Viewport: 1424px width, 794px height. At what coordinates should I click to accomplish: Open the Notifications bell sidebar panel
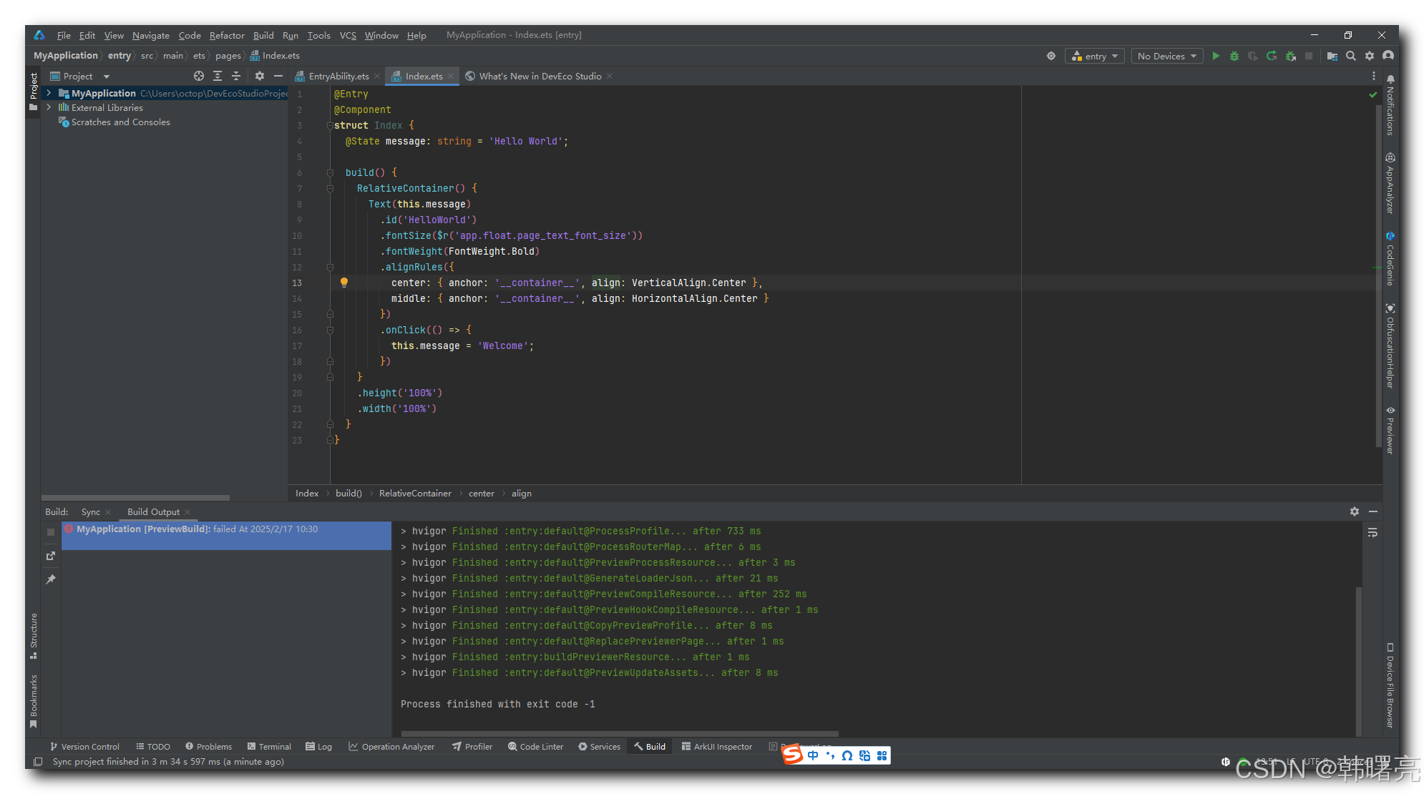(1390, 107)
